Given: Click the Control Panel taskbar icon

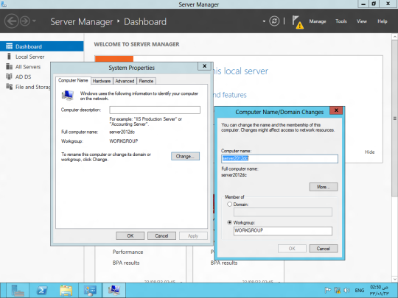Looking at the screenshot, I should point(90,291).
